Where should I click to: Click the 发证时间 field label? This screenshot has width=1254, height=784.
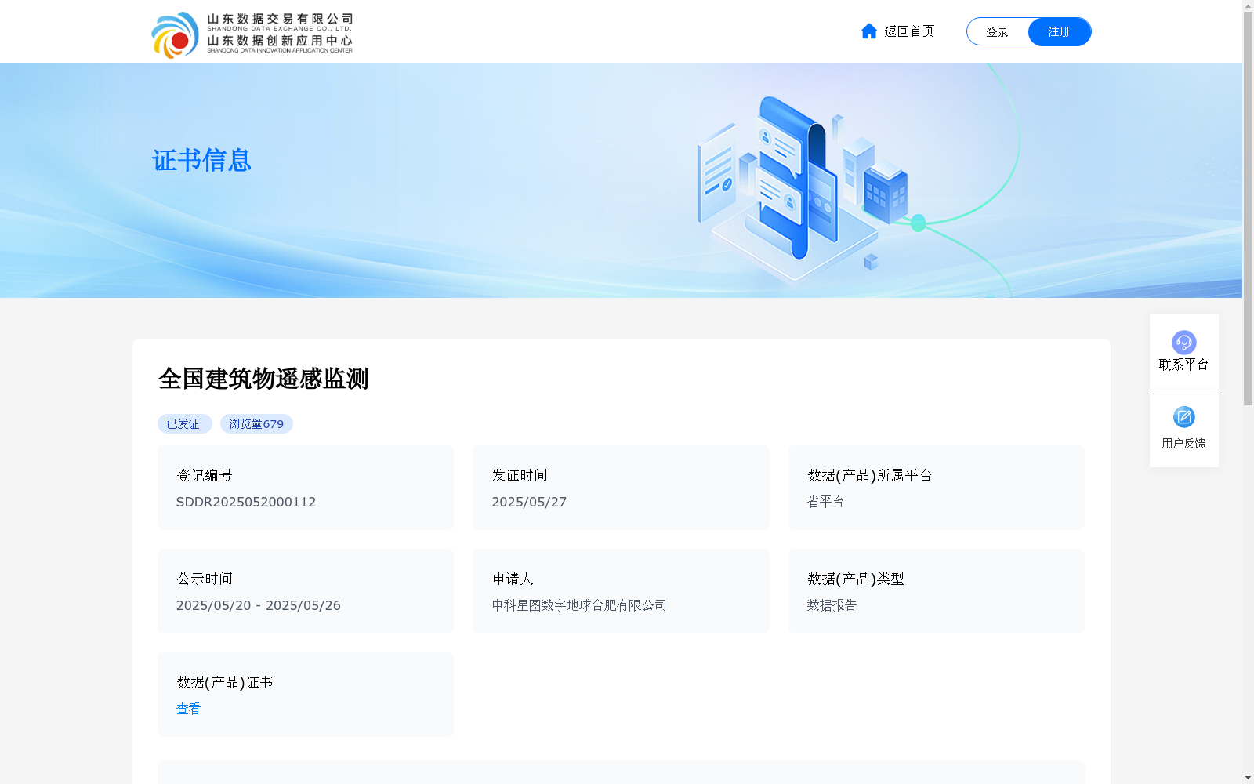point(520,475)
